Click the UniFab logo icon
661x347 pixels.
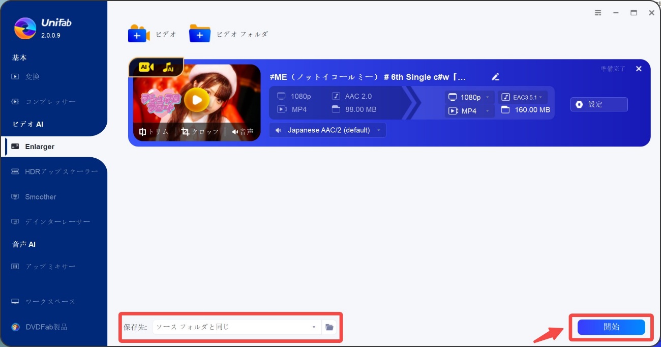pyautogui.click(x=25, y=28)
